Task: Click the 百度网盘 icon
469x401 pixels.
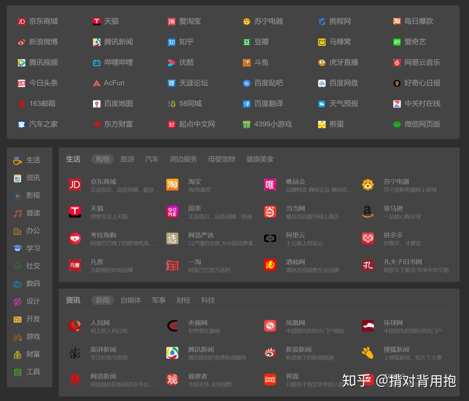Action: (x=321, y=83)
